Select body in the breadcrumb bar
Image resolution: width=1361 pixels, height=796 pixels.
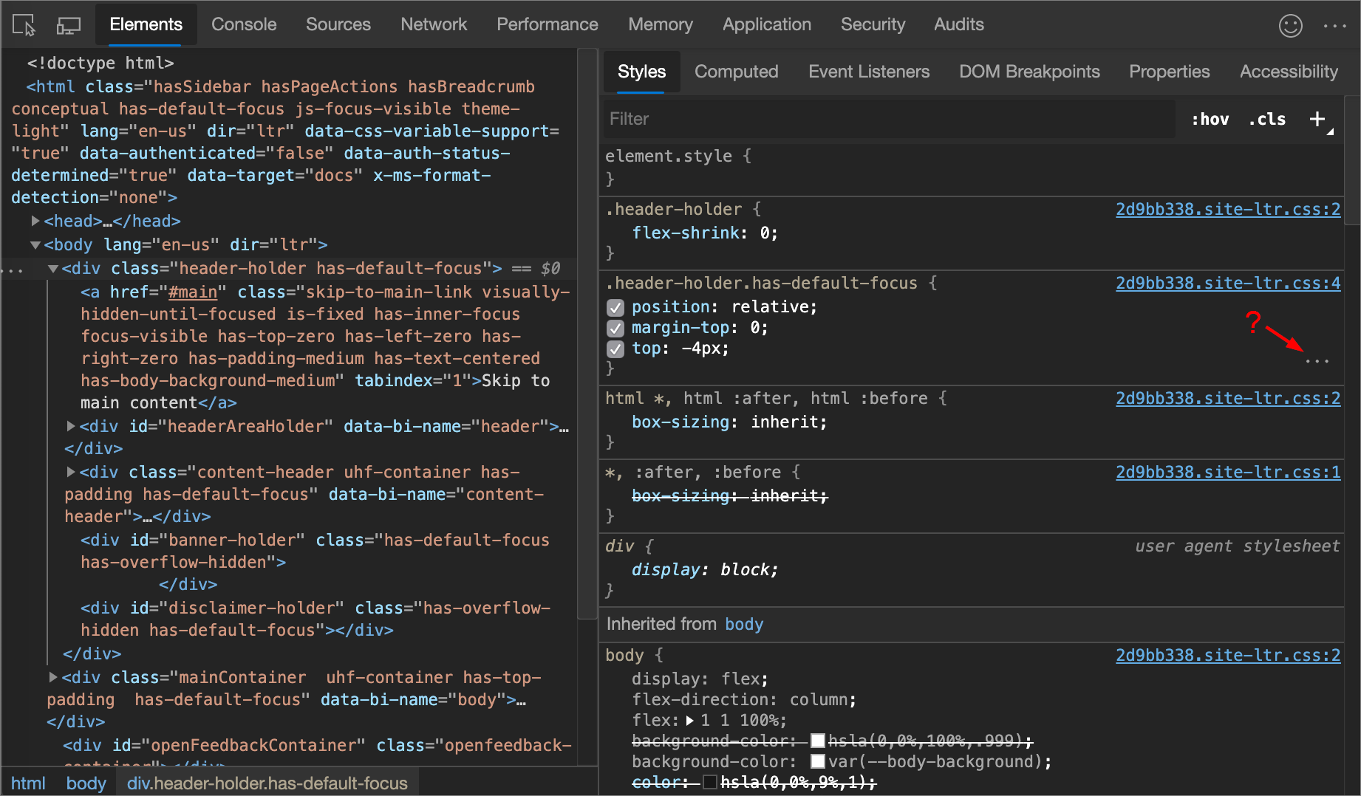[86, 783]
